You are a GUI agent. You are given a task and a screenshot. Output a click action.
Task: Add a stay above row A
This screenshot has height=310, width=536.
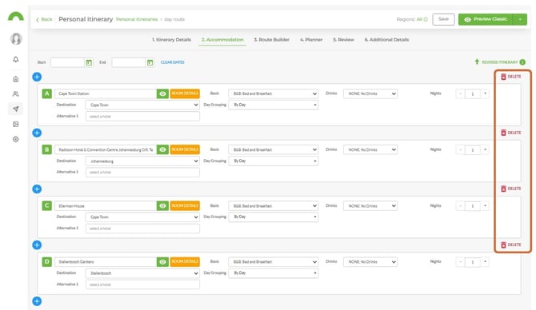point(37,77)
